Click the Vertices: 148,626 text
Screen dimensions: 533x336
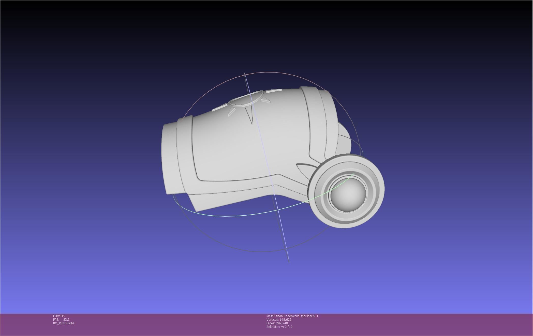[x=279, y=319]
